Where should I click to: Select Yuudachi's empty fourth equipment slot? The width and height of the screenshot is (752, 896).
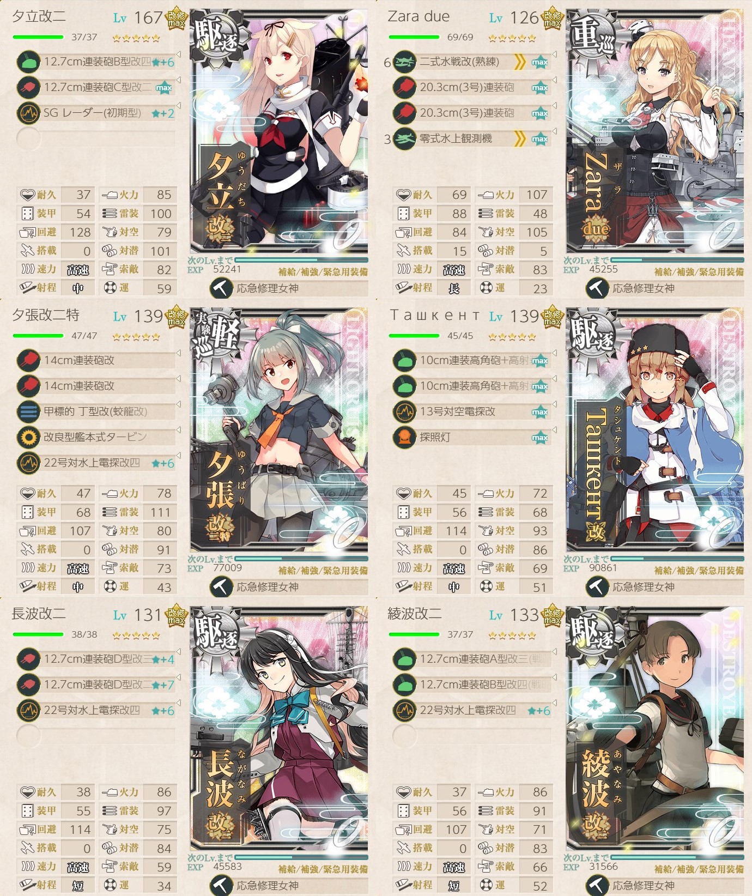tap(96, 138)
